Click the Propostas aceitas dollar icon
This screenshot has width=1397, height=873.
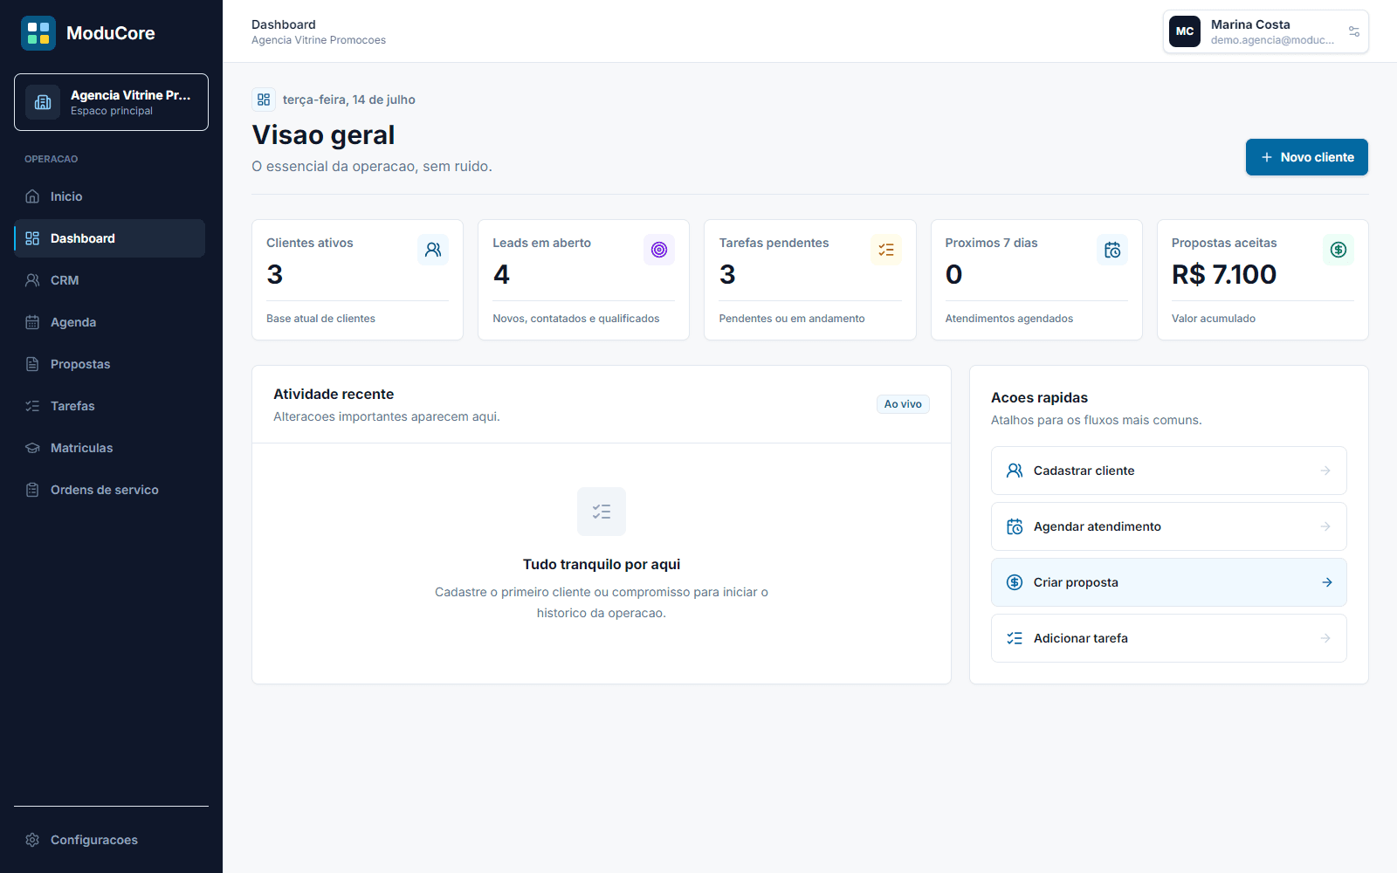tap(1339, 250)
